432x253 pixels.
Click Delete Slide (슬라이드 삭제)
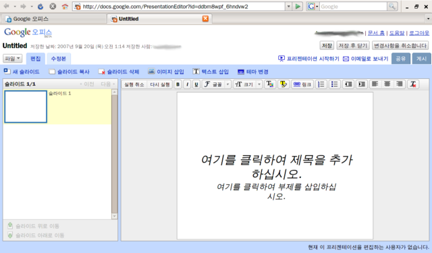pyautogui.click(x=119, y=72)
